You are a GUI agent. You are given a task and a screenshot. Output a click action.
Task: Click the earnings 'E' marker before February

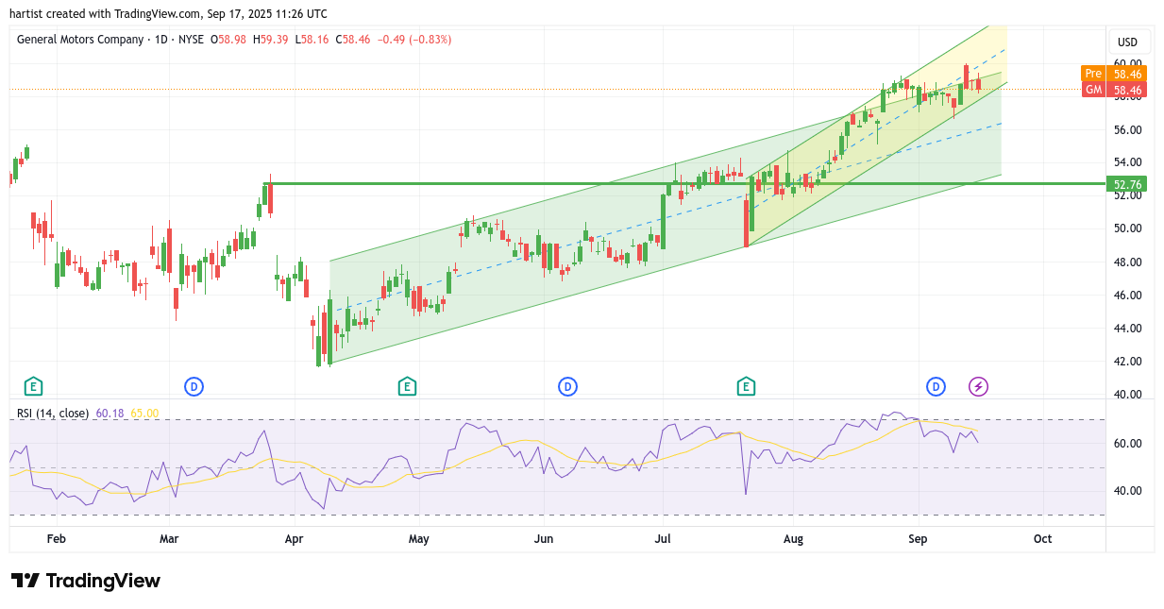pos(33,386)
